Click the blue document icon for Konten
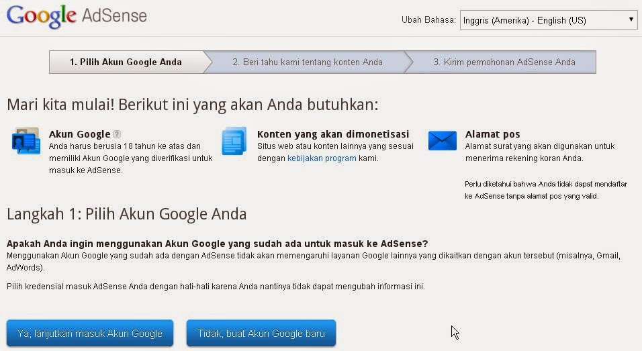Image resolution: width=642 pixels, height=351 pixels. tap(234, 141)
